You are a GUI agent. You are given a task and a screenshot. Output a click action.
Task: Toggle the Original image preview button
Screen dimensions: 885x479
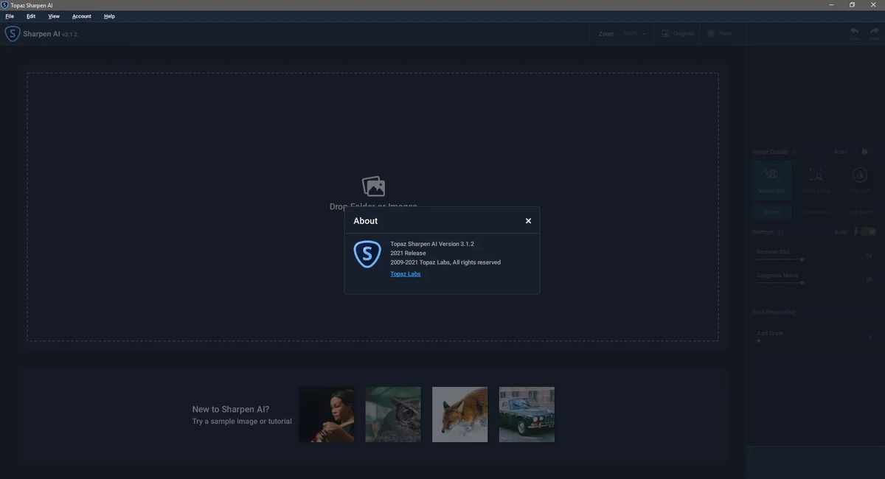point(677,34)
